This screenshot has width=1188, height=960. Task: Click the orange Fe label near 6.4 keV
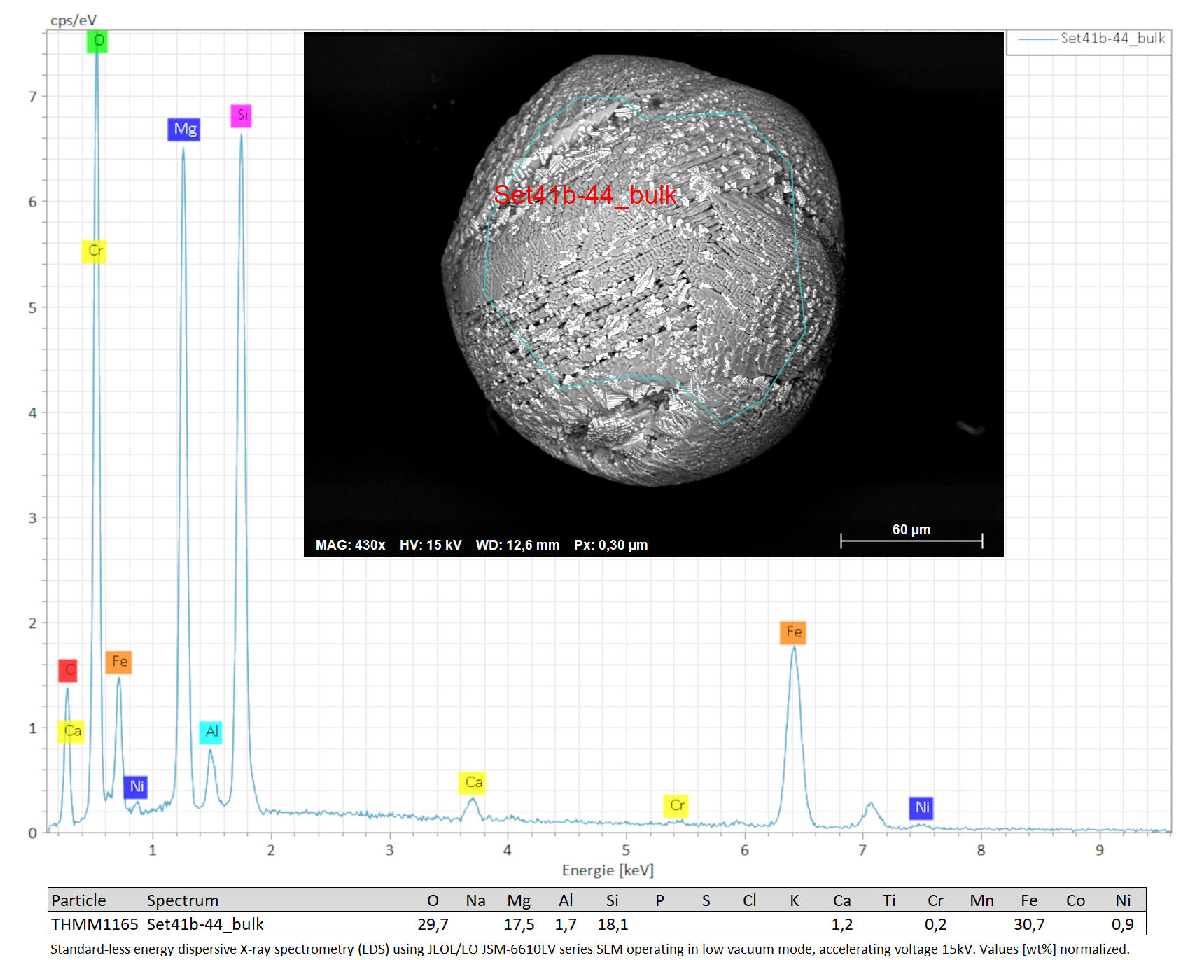pyautogui.click(x=793, y=632)
